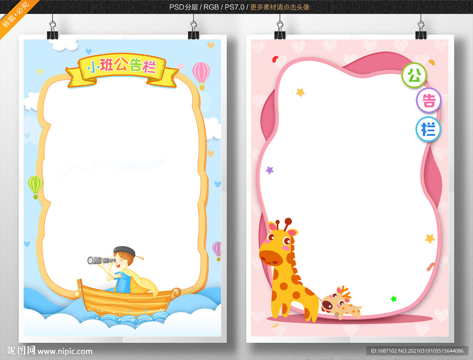Click the blue circle badge "栏"
This screenshot has width=473, height=360.
coord(428,129)
